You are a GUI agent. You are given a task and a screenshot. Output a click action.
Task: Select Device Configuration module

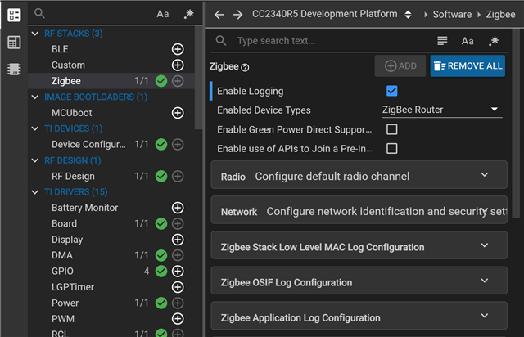88,144
